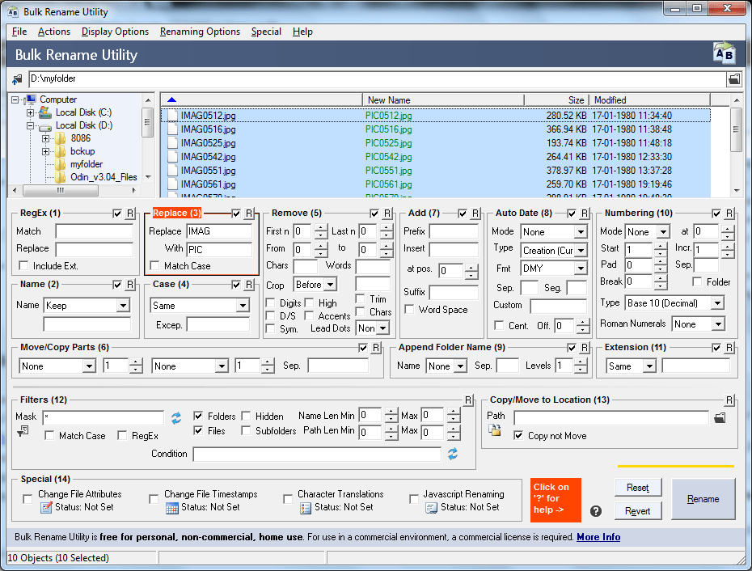The height and width of the screenshot is (571, 752).
Task: Open the More Info link
Action: [x=598, y=537]
